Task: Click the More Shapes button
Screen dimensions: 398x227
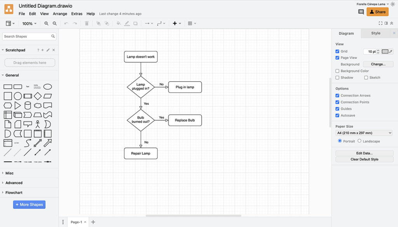Action: pos(29,204)
